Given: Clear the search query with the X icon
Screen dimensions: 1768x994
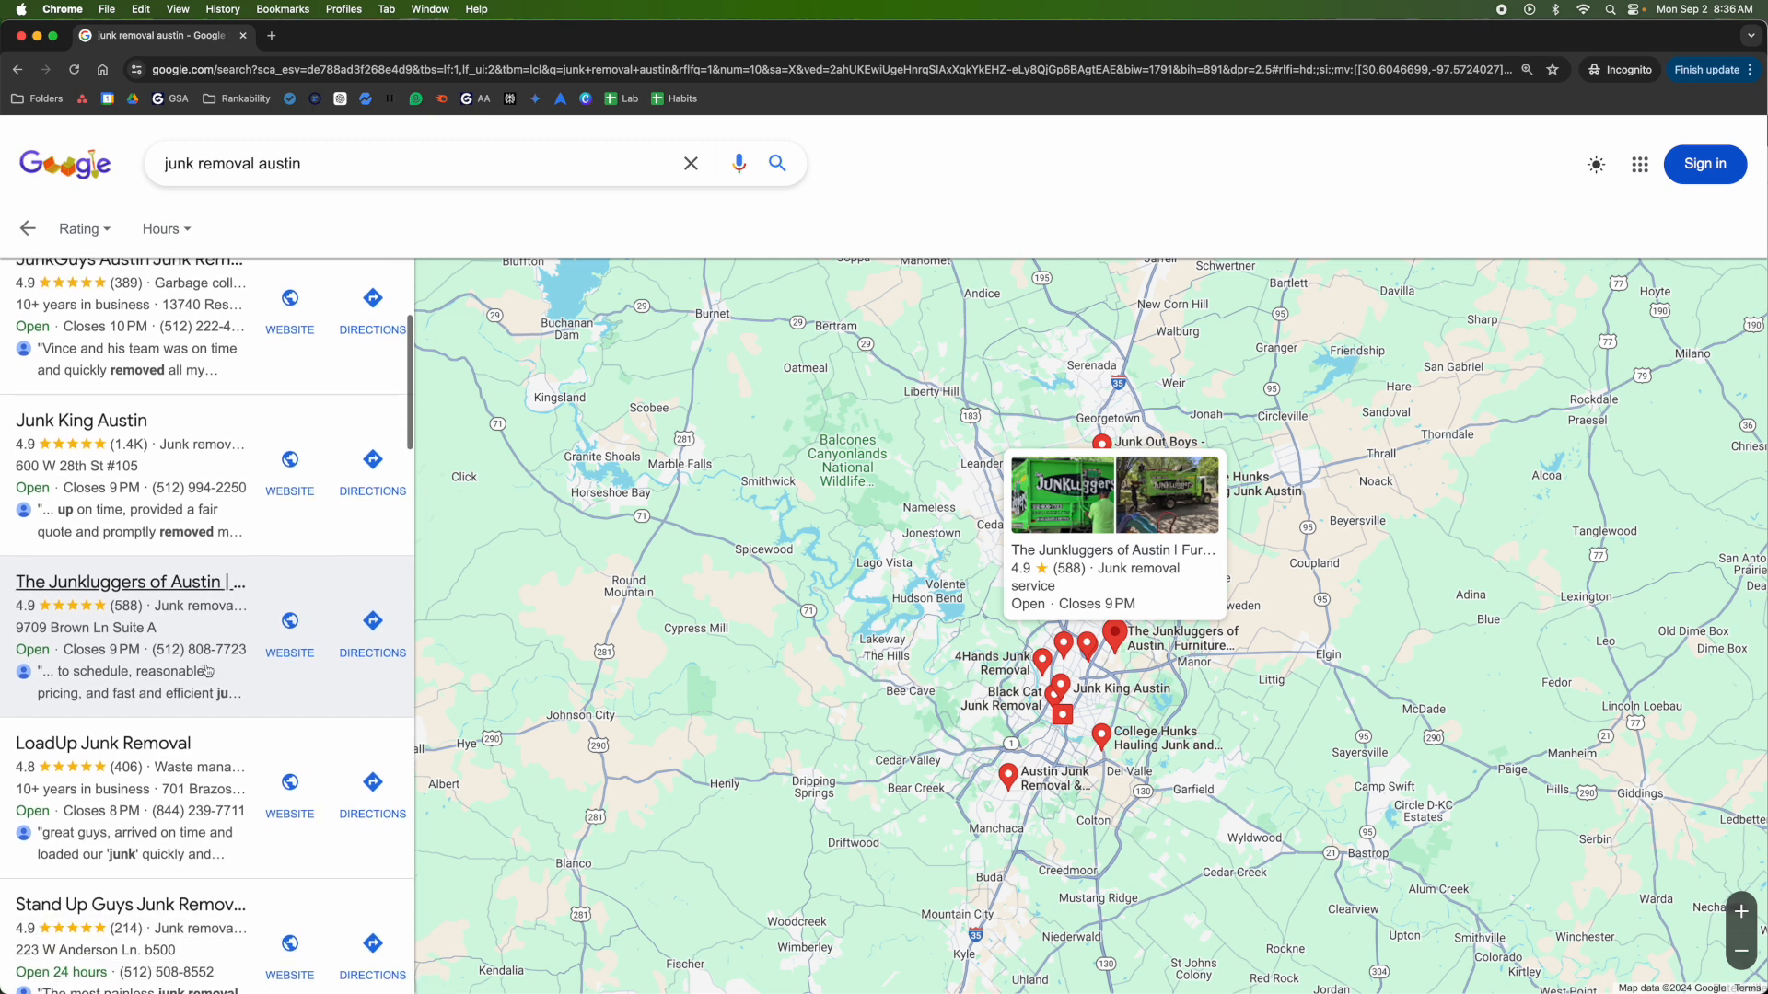Looking at the screenshot, I should click(692, 163).
